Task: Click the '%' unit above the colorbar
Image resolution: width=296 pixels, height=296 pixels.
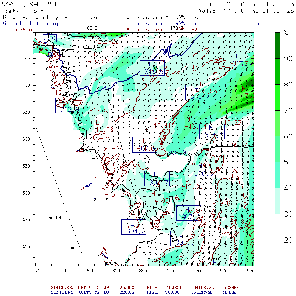Action: 286,33
